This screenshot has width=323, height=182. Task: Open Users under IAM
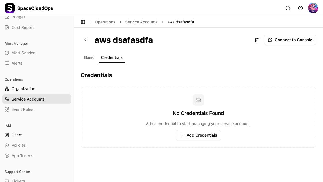click(x=17, y=135)
